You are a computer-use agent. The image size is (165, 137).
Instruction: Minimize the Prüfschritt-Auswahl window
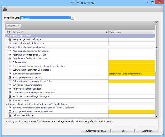(148, 2)
